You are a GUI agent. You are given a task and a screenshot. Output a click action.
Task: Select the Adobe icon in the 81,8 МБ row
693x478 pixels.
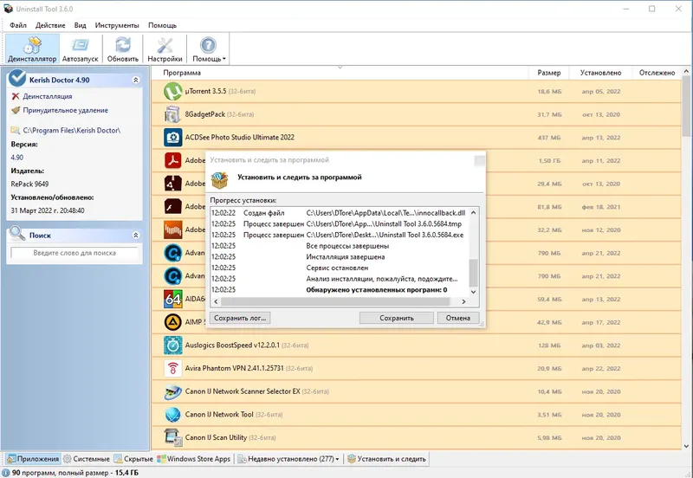[x=172, y=207]
